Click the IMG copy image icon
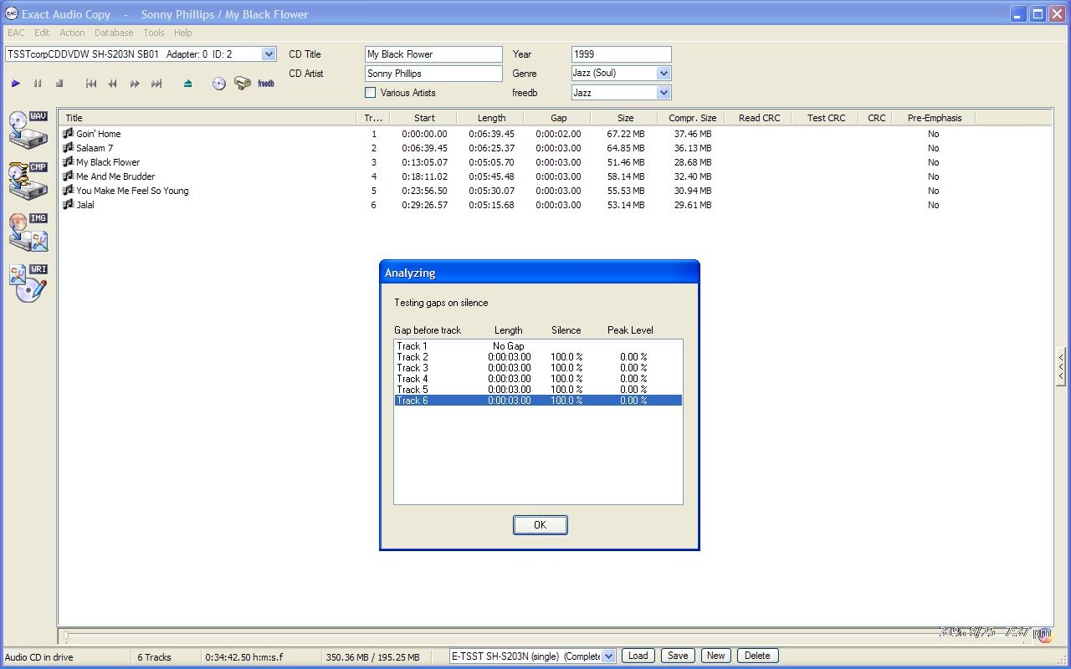Image resolution: width=1071 pixels, height=669 pixels. [28, 232]
